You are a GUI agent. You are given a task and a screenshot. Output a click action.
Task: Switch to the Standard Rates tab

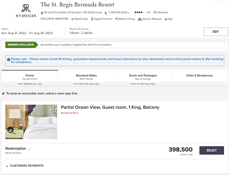86,78
